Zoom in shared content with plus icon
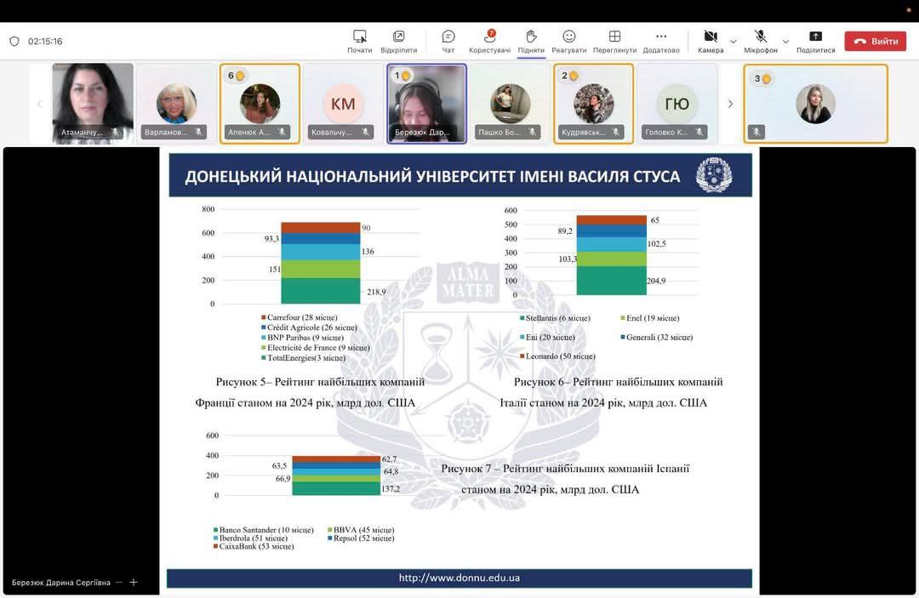The image size is (919, 598). click(x=134, y=582)
